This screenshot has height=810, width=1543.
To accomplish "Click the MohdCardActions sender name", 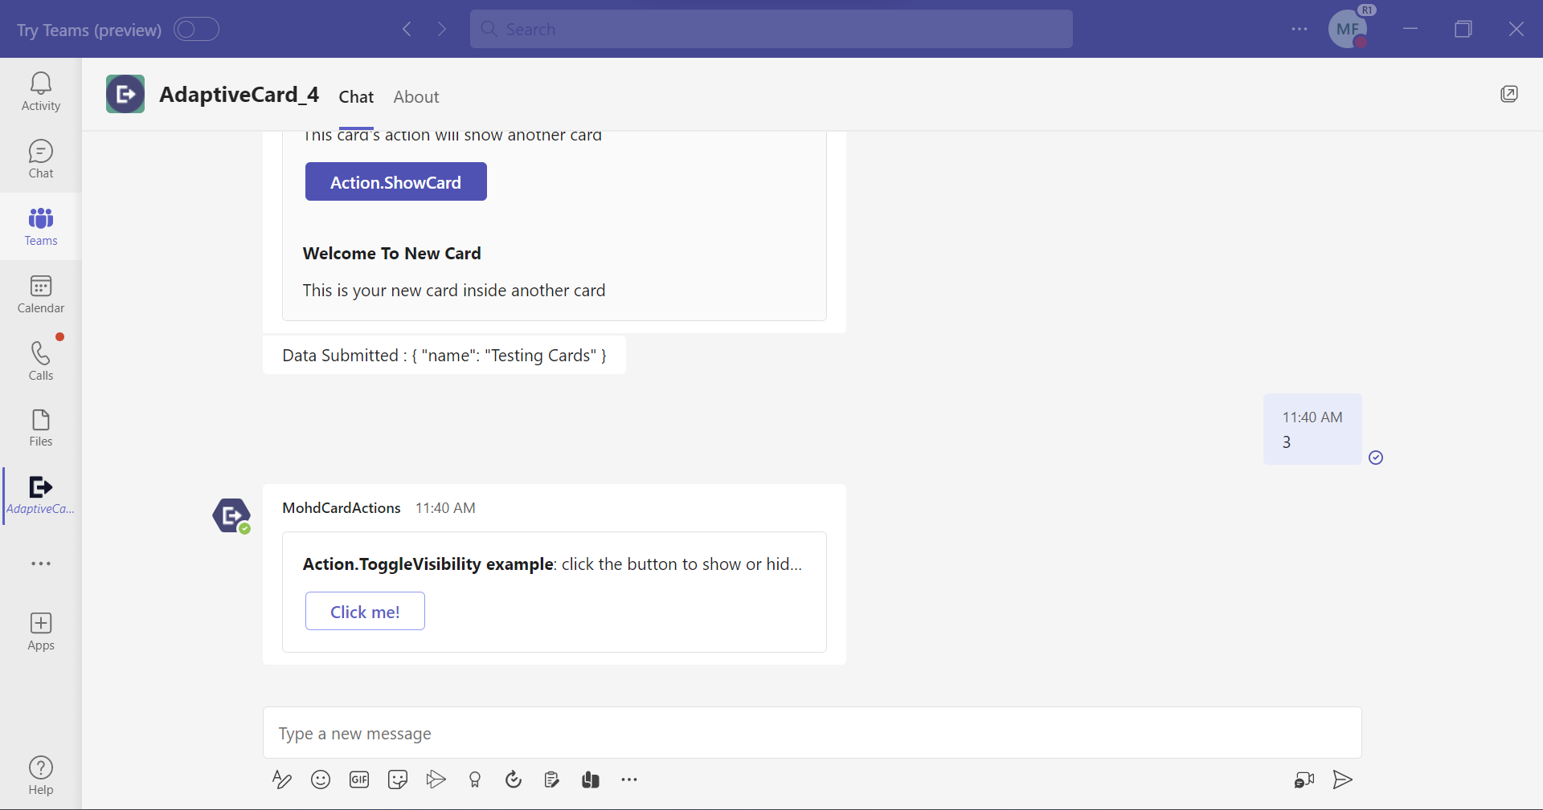I will point(342,508).
